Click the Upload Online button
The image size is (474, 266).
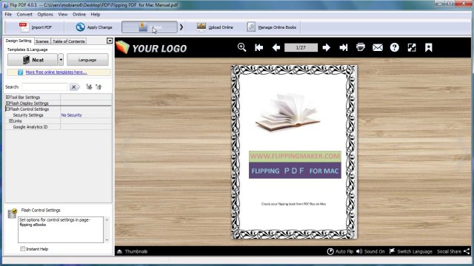[x=215, y=27]
